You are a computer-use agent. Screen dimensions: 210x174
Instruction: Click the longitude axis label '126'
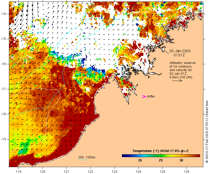tap(186, 171)
